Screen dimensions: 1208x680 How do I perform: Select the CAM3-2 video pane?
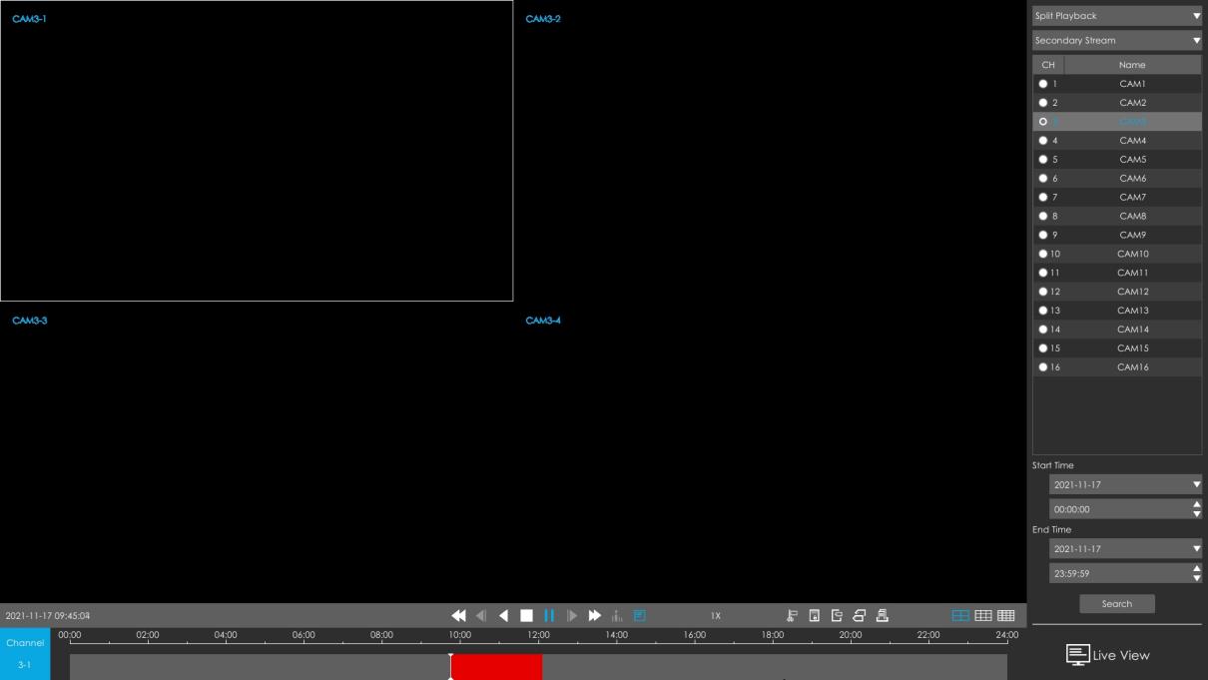770,151
